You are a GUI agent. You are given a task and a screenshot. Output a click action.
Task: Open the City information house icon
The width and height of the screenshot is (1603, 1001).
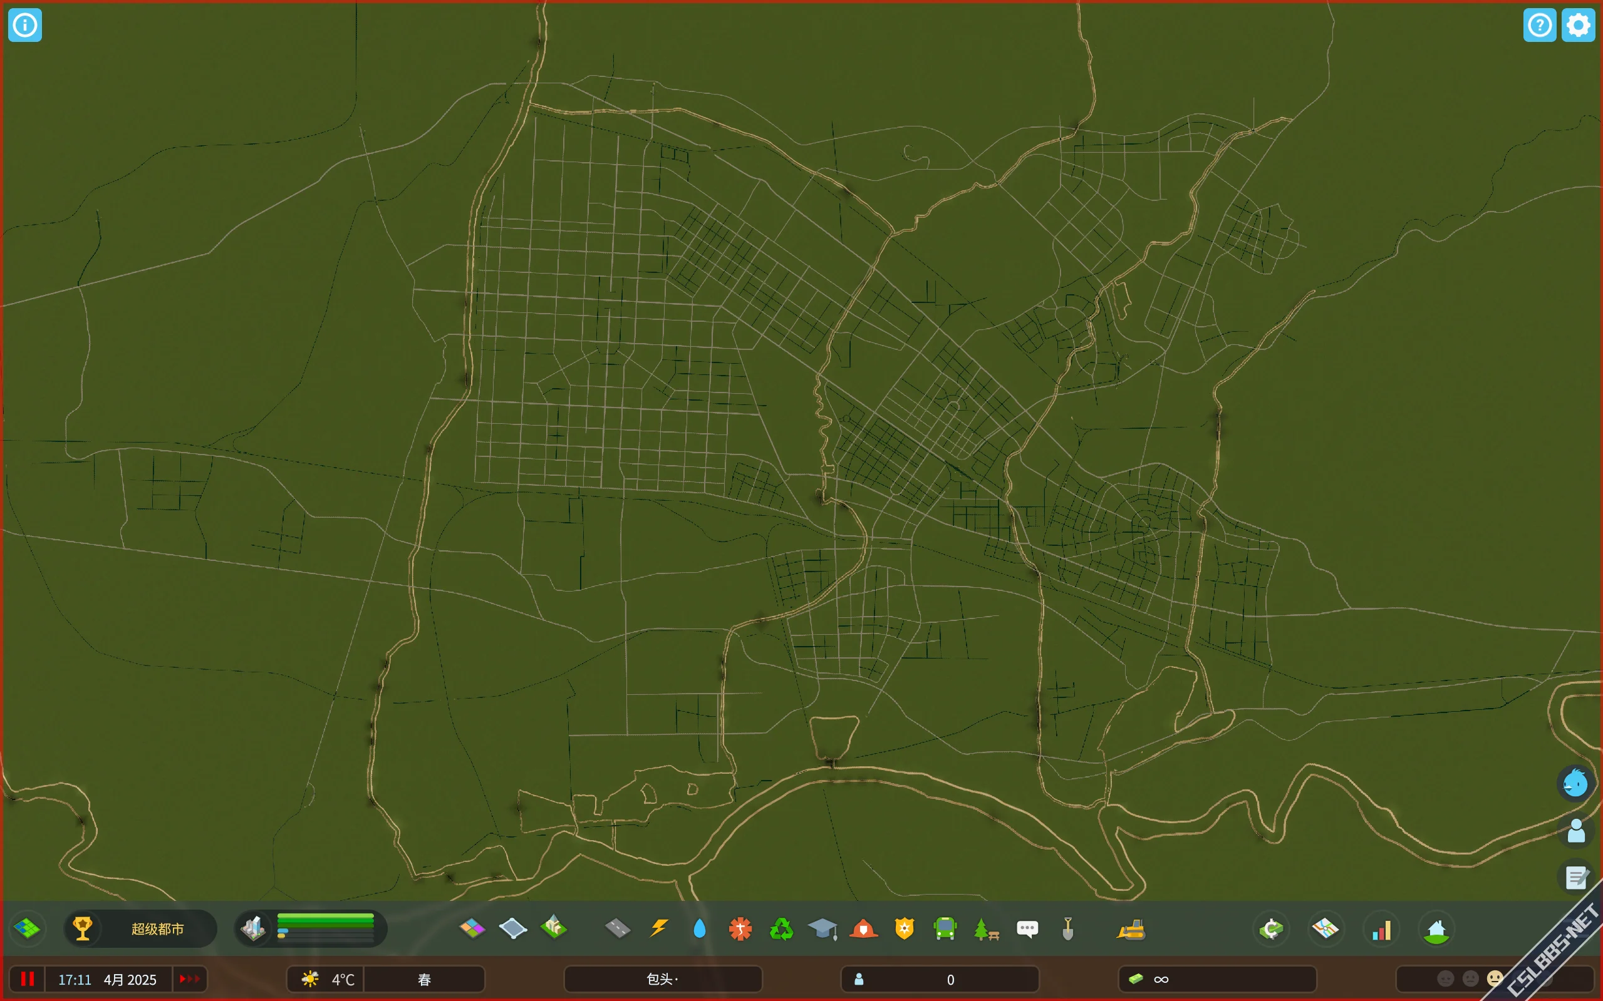pos(1436,929)
